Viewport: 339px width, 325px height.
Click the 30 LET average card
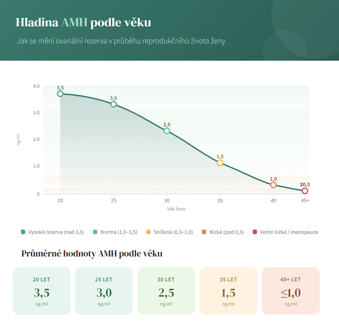(x=166, y=291)
